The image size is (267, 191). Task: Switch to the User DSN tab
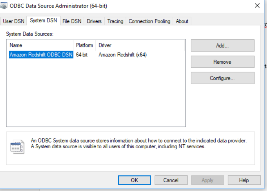click(14, 21)
